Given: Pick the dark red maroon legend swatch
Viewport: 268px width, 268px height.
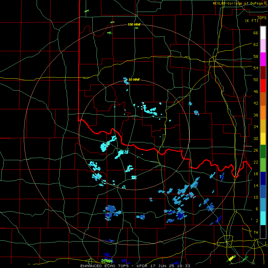Looking at the screenshot, I should [263, 73].
